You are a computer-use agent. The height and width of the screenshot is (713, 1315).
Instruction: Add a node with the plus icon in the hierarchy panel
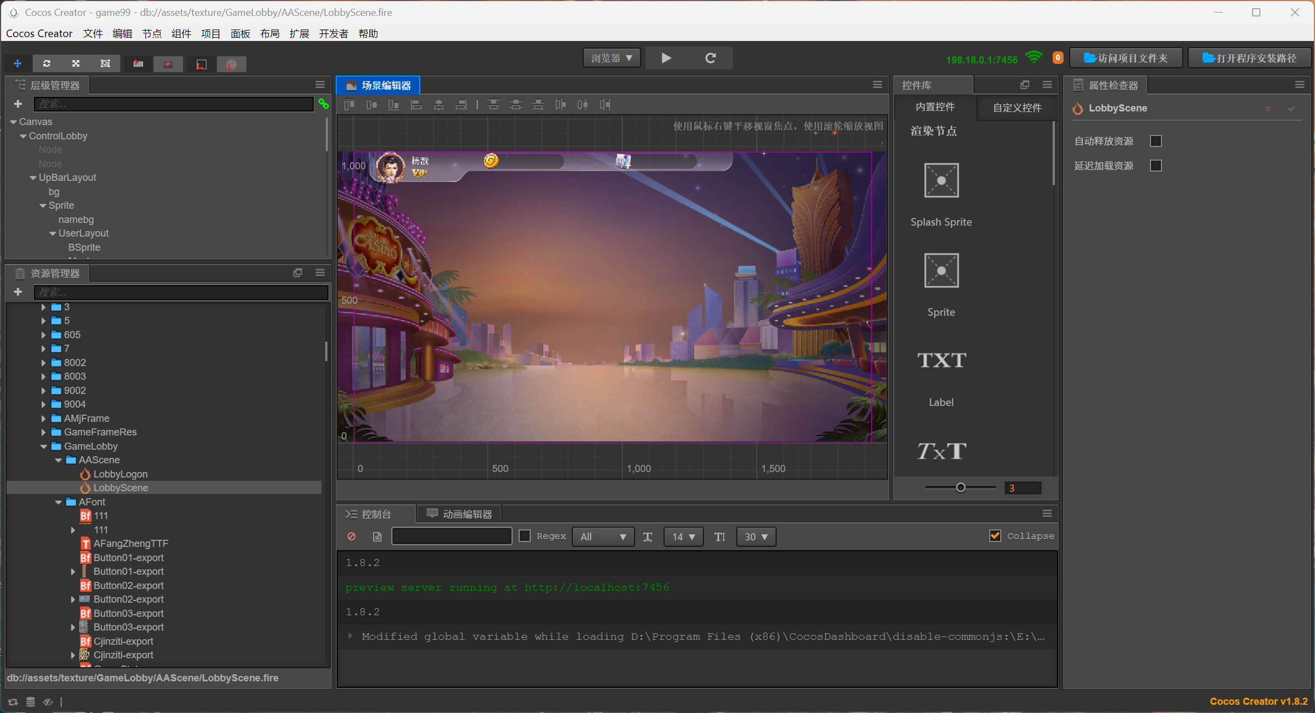[18, 104]
